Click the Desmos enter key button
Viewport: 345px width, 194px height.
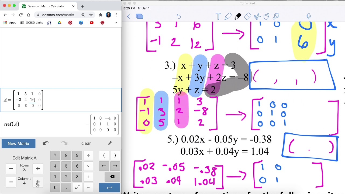coord(109,188)
